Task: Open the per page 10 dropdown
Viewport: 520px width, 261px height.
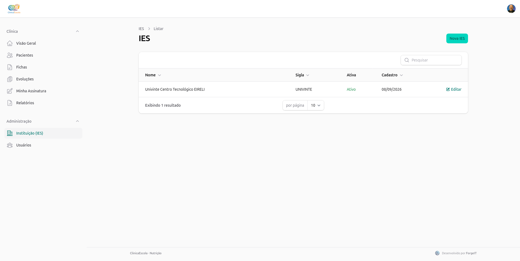Action: (316, 105)
